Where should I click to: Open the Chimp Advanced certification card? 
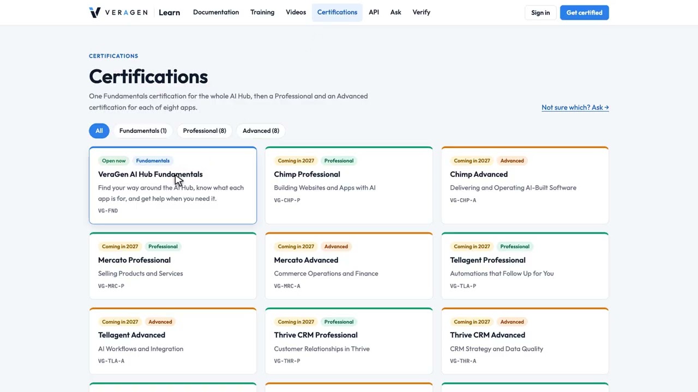point(525,185)
